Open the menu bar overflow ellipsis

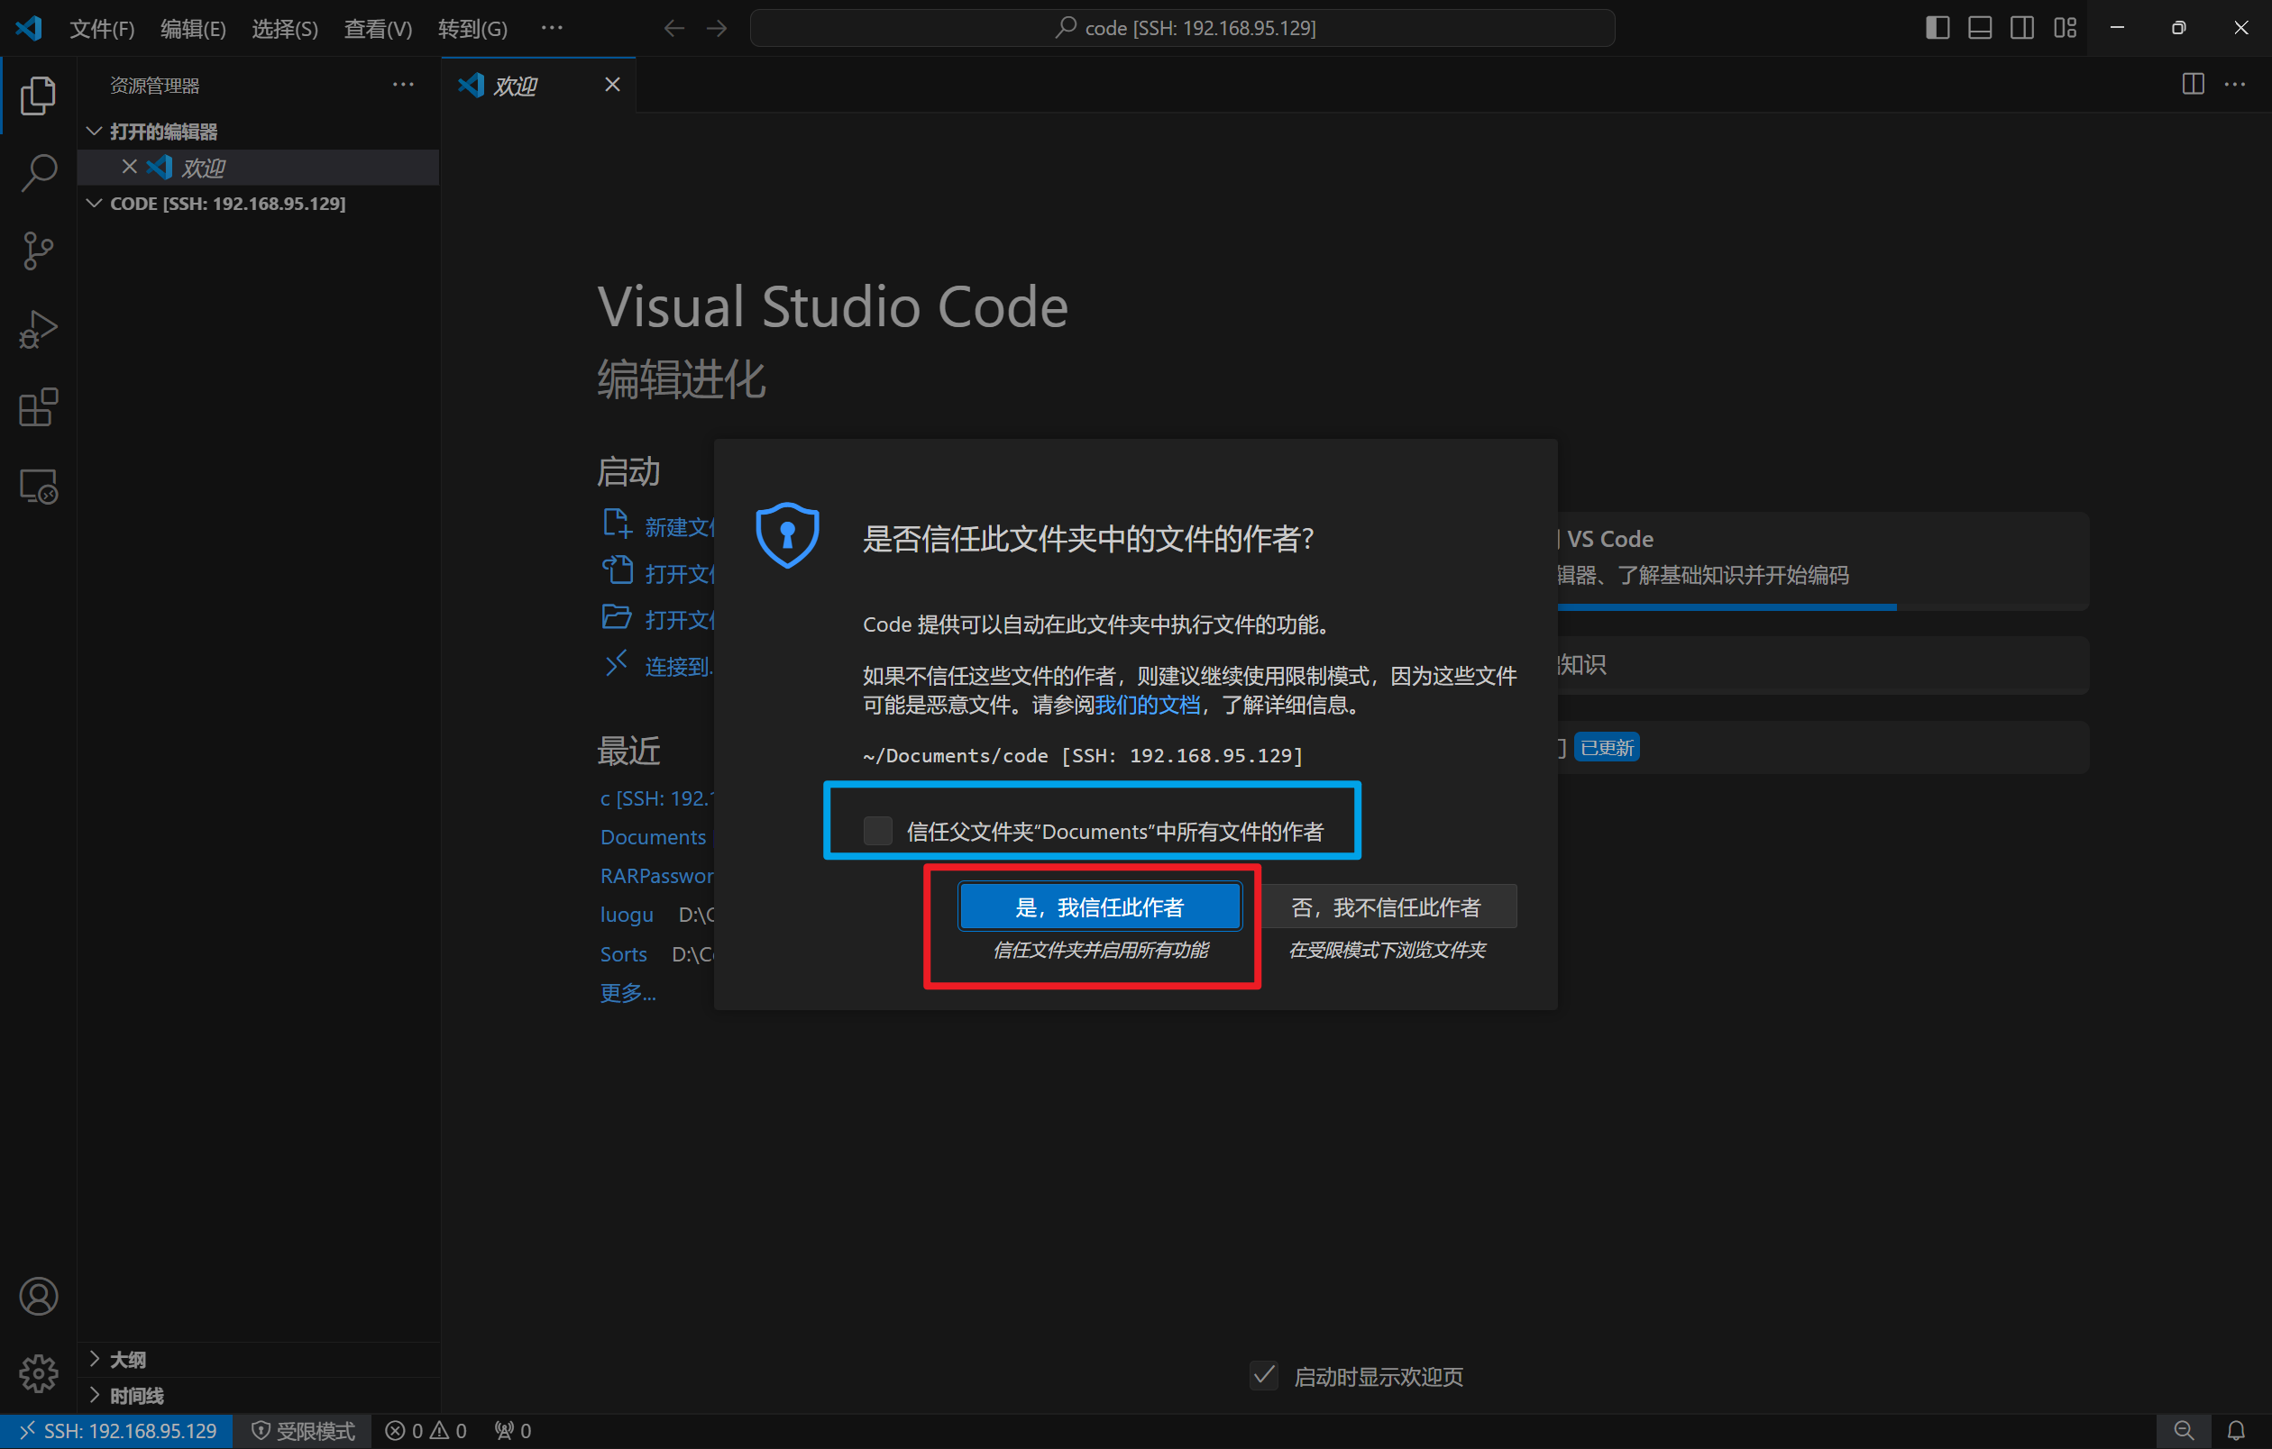pyautogui.click(x=552, y=28)
